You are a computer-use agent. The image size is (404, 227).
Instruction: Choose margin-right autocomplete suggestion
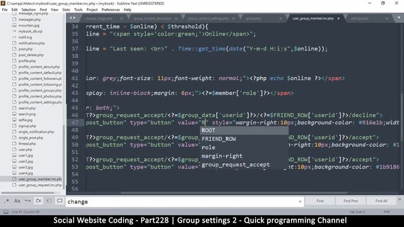(244, 156)
